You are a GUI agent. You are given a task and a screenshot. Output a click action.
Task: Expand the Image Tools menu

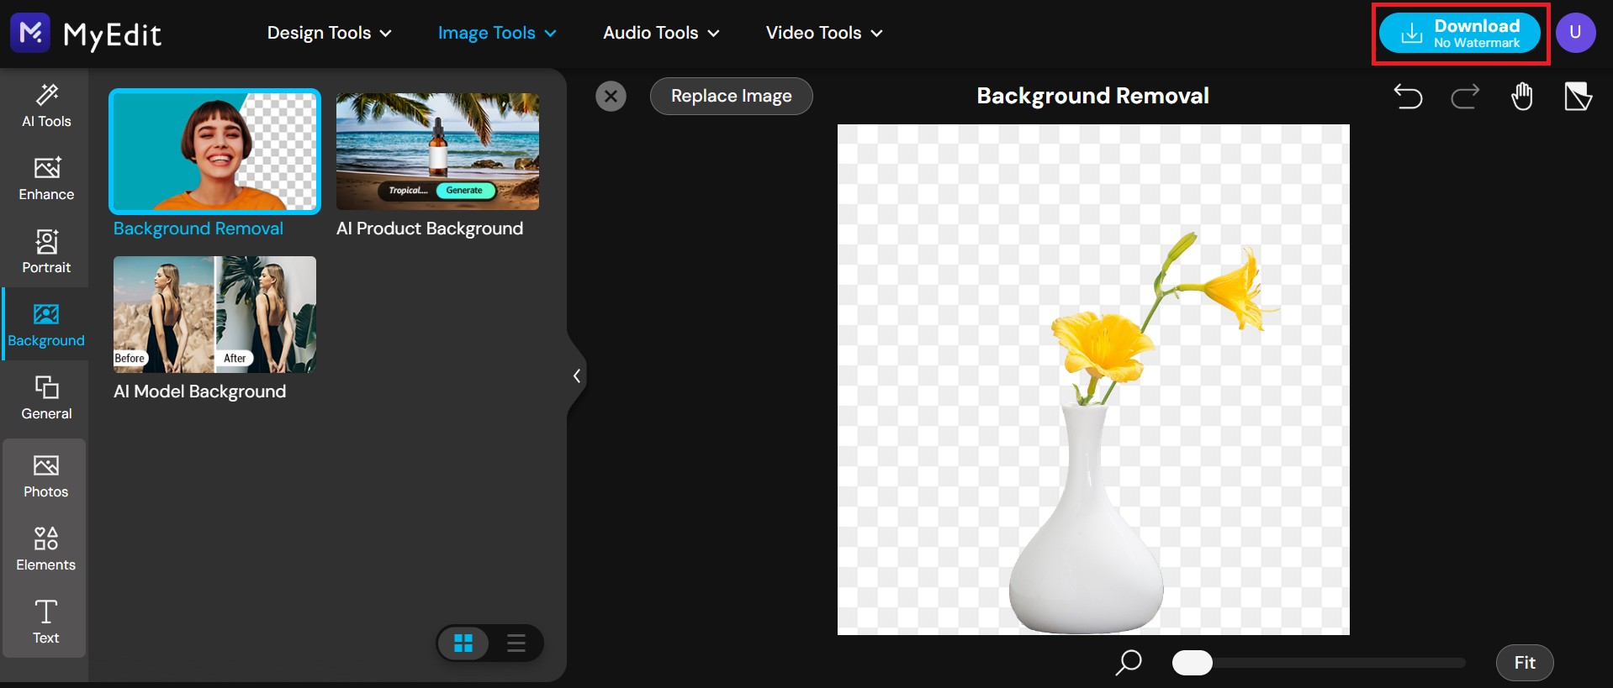click(x=497, y=33)
